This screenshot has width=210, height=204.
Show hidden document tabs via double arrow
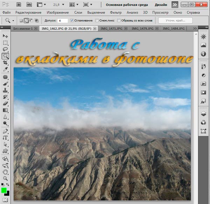(195, 28)
